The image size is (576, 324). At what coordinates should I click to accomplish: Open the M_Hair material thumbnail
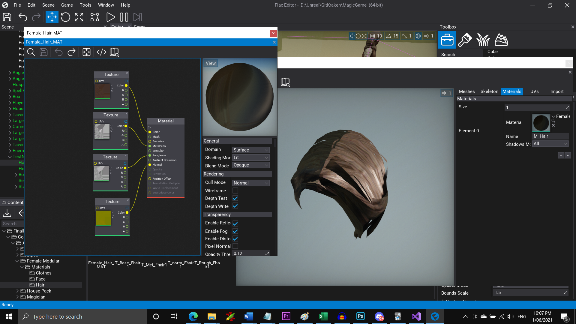click(x=541, y=123)
